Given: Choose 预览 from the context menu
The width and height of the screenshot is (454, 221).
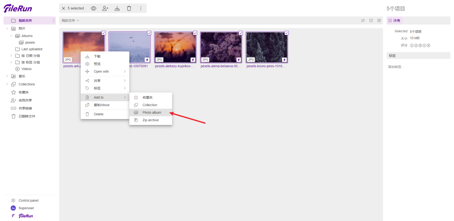Looking at the screenshot, I should (x=105, y=64).
